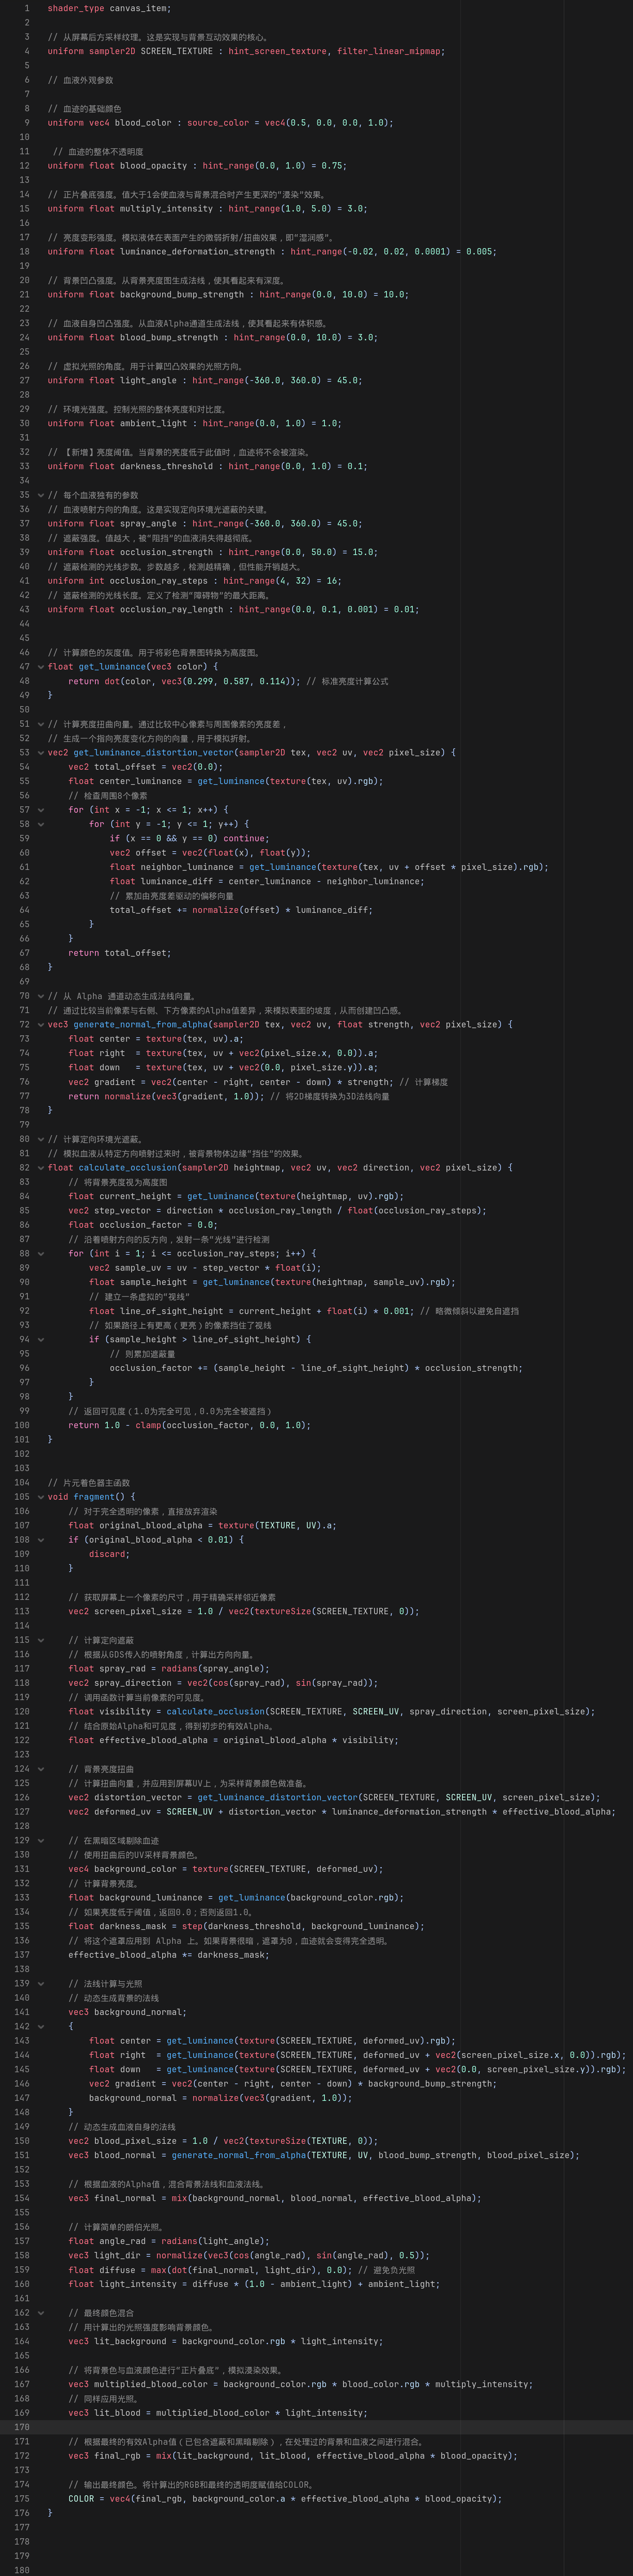Click line number 1 in the gutter
The height and width of the screenshot is (2576, 633).
[26, 8]
